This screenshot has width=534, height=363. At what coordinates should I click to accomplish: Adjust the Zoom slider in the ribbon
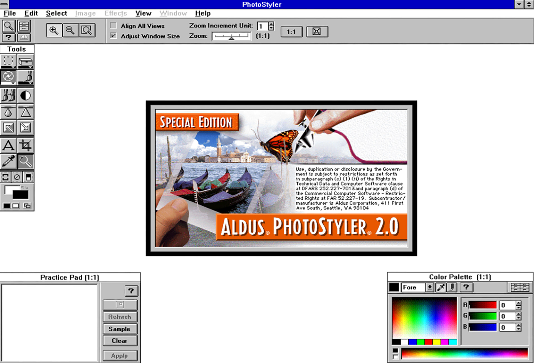pos(231,36)
